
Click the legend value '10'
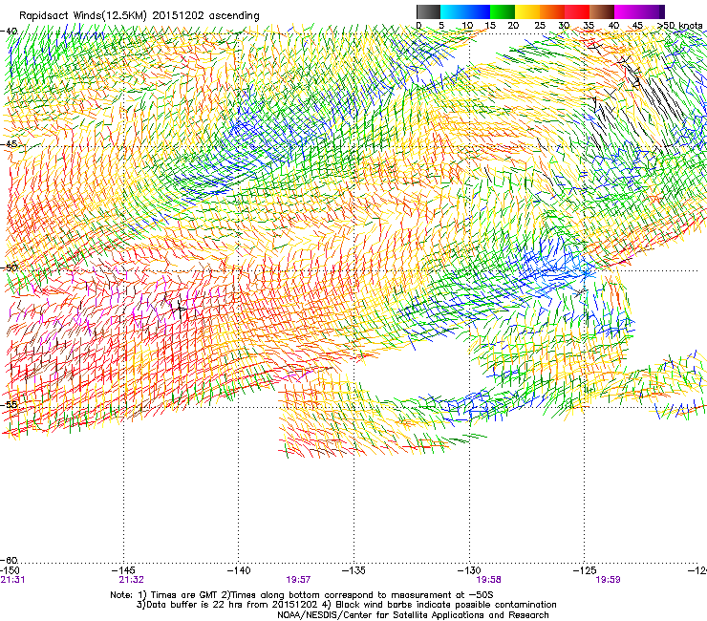point(467,26)
